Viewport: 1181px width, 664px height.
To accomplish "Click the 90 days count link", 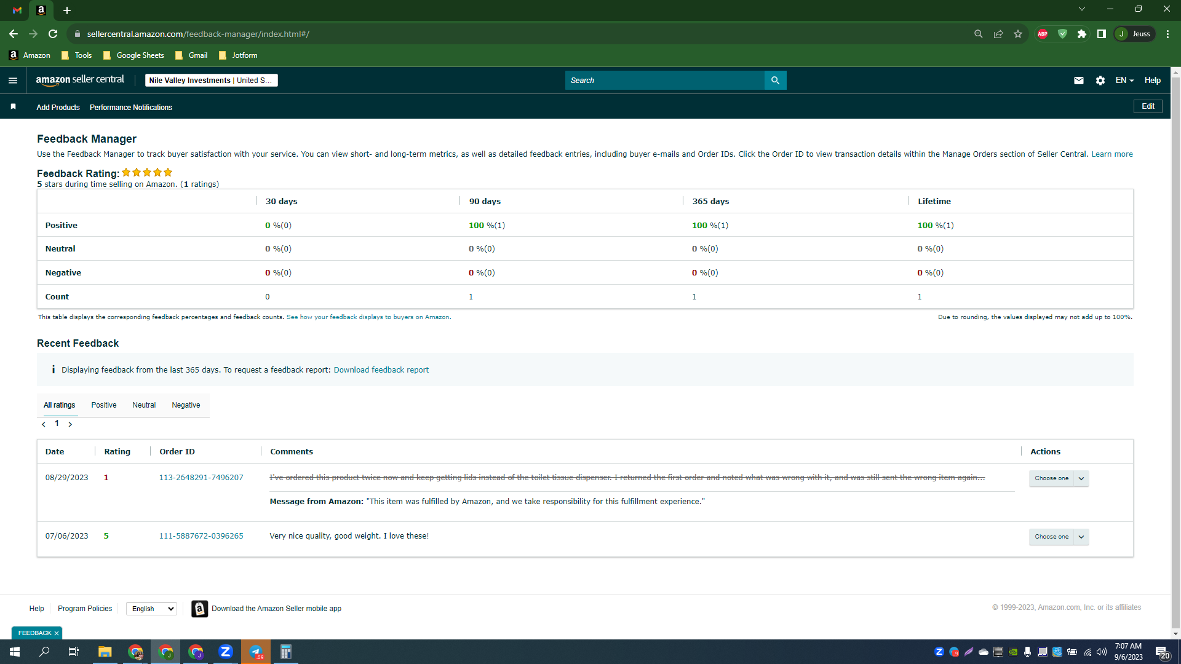I will coord(471,297).
